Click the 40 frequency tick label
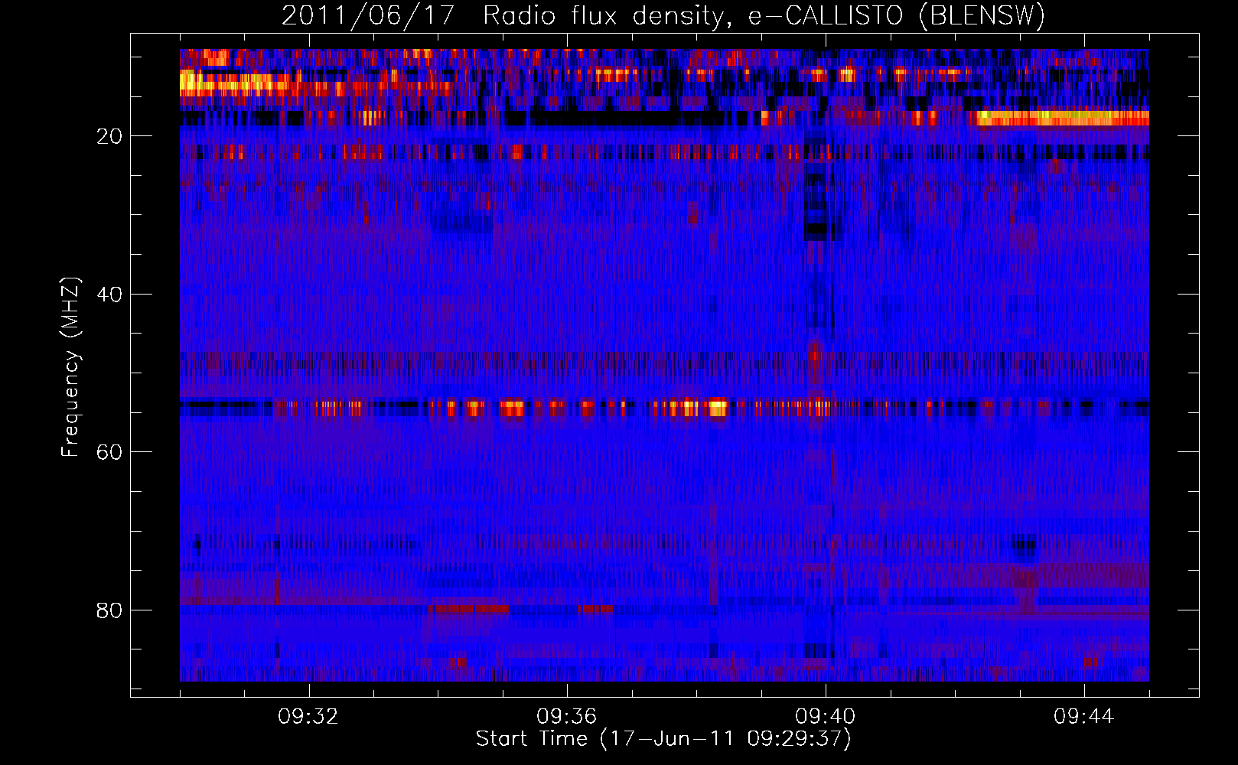 (x=110, y=295)
